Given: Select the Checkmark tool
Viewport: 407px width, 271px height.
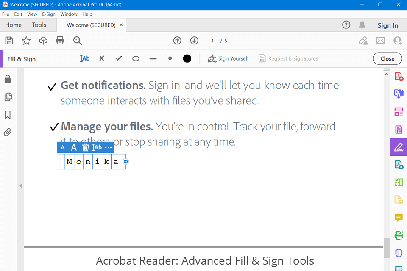Looking at the screenshot, I should 119,58.
